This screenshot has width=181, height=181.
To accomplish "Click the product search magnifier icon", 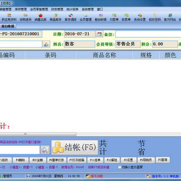I will 45,150.
